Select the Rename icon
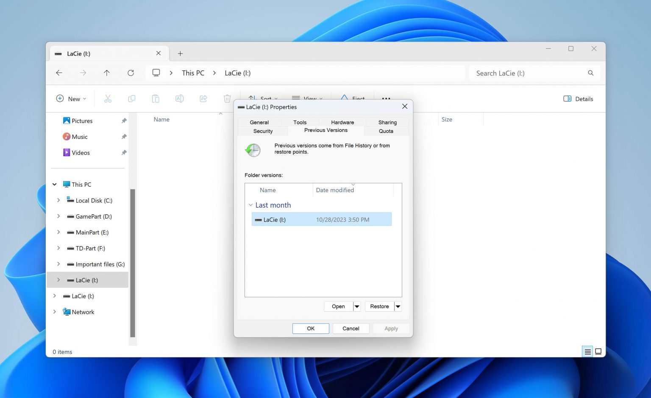Screen dimensions: 651x398 pyautogui.click(x=179, y=98)
